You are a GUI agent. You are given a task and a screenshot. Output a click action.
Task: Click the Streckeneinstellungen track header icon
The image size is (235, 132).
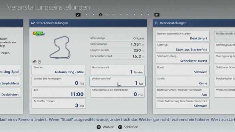point(33,23)
